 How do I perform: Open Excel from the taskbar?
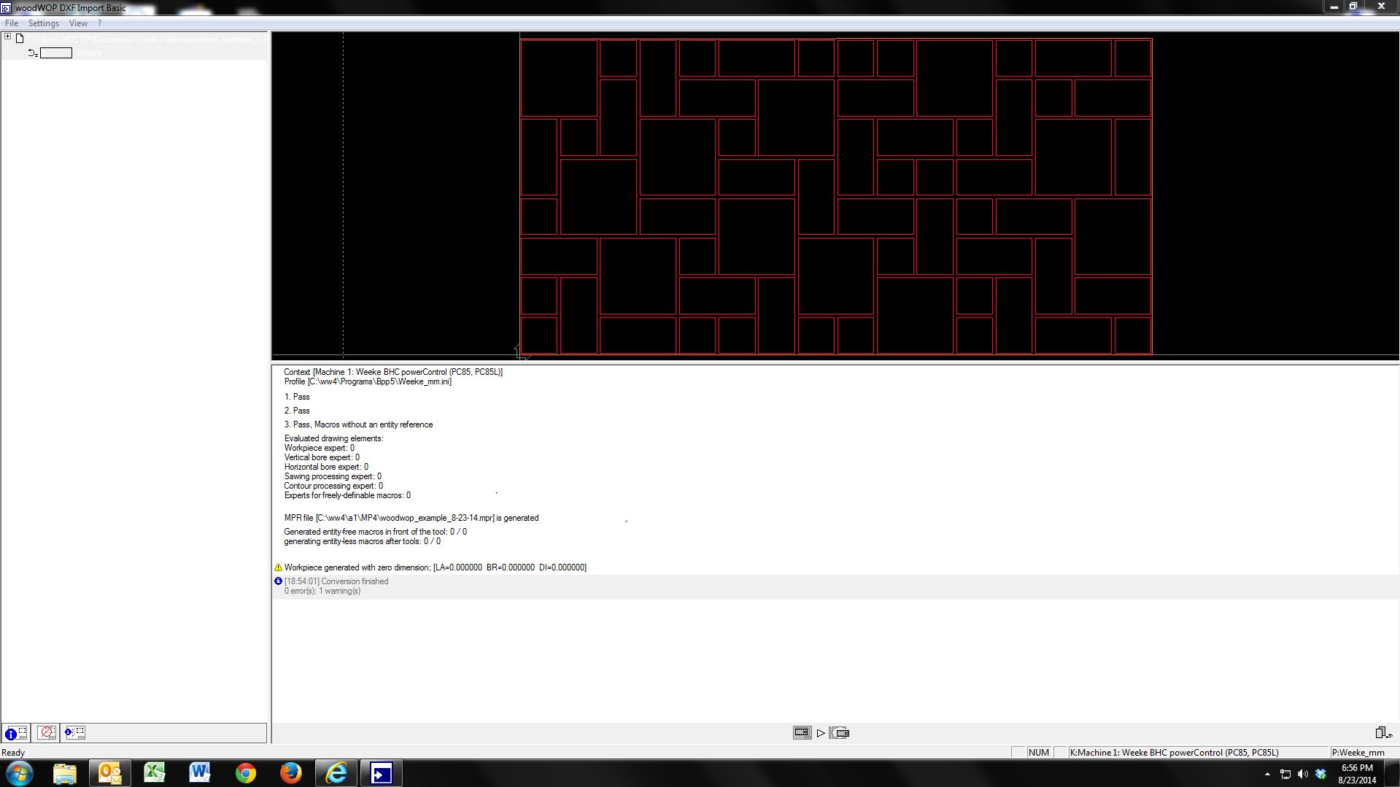pyautogui.click(x=155, y=772)
